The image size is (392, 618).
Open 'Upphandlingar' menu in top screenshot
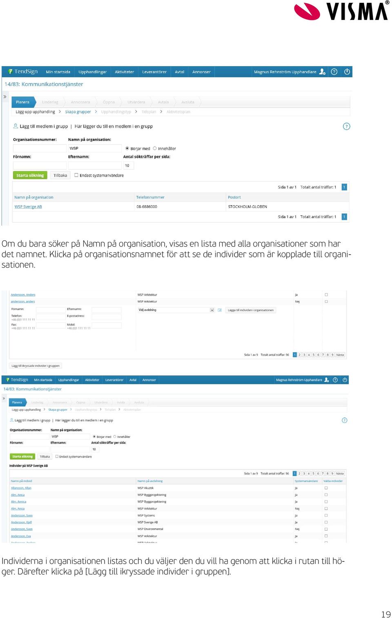(x=92, y=72)
